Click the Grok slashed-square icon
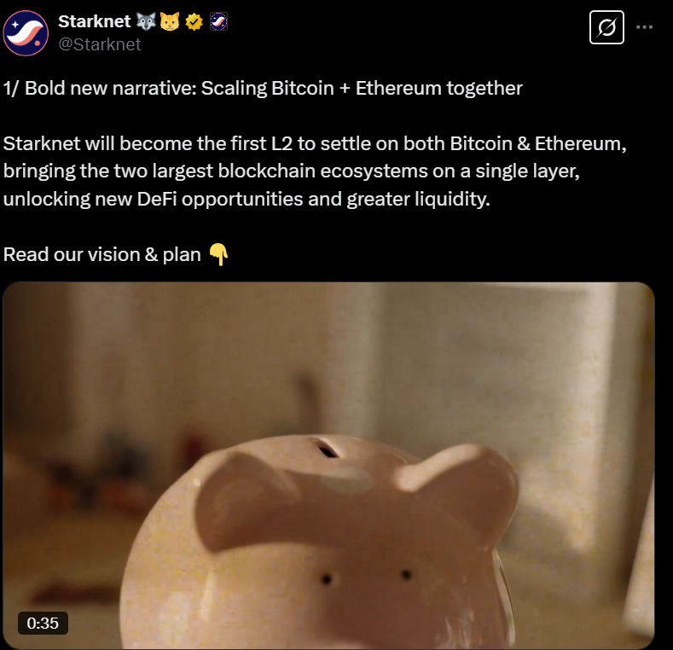This screenshot has width=673, height=650. point(606,27)
